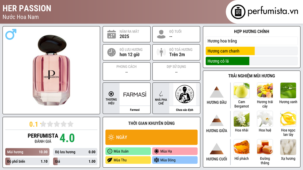Click the Farmasi caption under logo
This screenshot has width=303, height=170.
pyautogui.click(x=135, y=110)
